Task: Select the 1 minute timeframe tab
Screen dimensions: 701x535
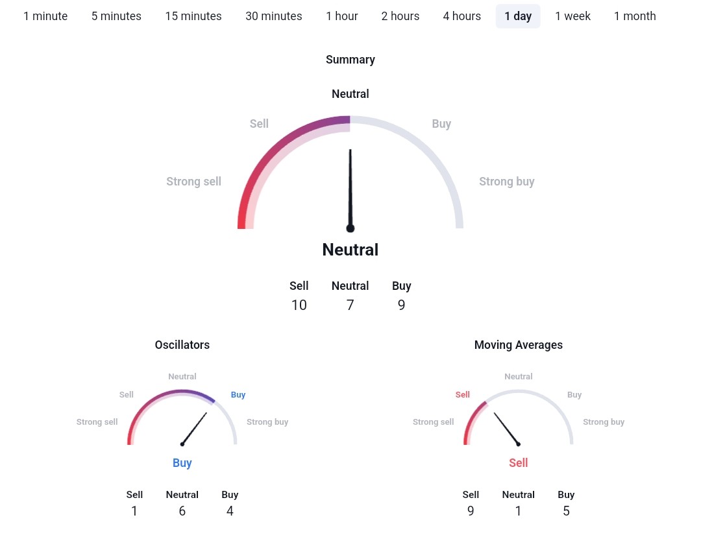Action: point(45,16)
